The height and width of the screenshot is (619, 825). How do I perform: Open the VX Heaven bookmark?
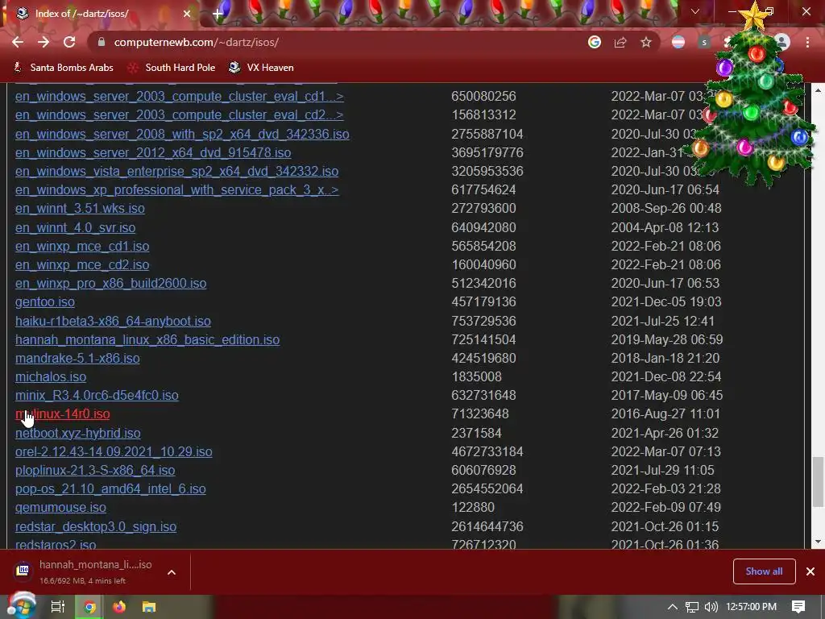[x=262, y=68]
